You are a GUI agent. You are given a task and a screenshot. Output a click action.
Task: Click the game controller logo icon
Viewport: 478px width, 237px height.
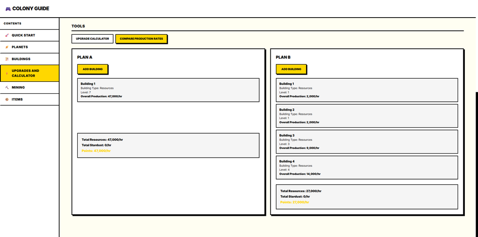pos(8,9)
